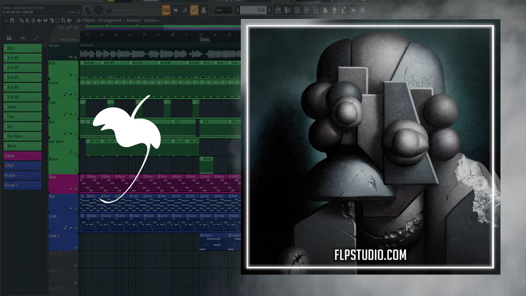Select the Select tool in playlist
Image resolution: width=526 pixels, height=296 pixels.
(x=58, y=20)
